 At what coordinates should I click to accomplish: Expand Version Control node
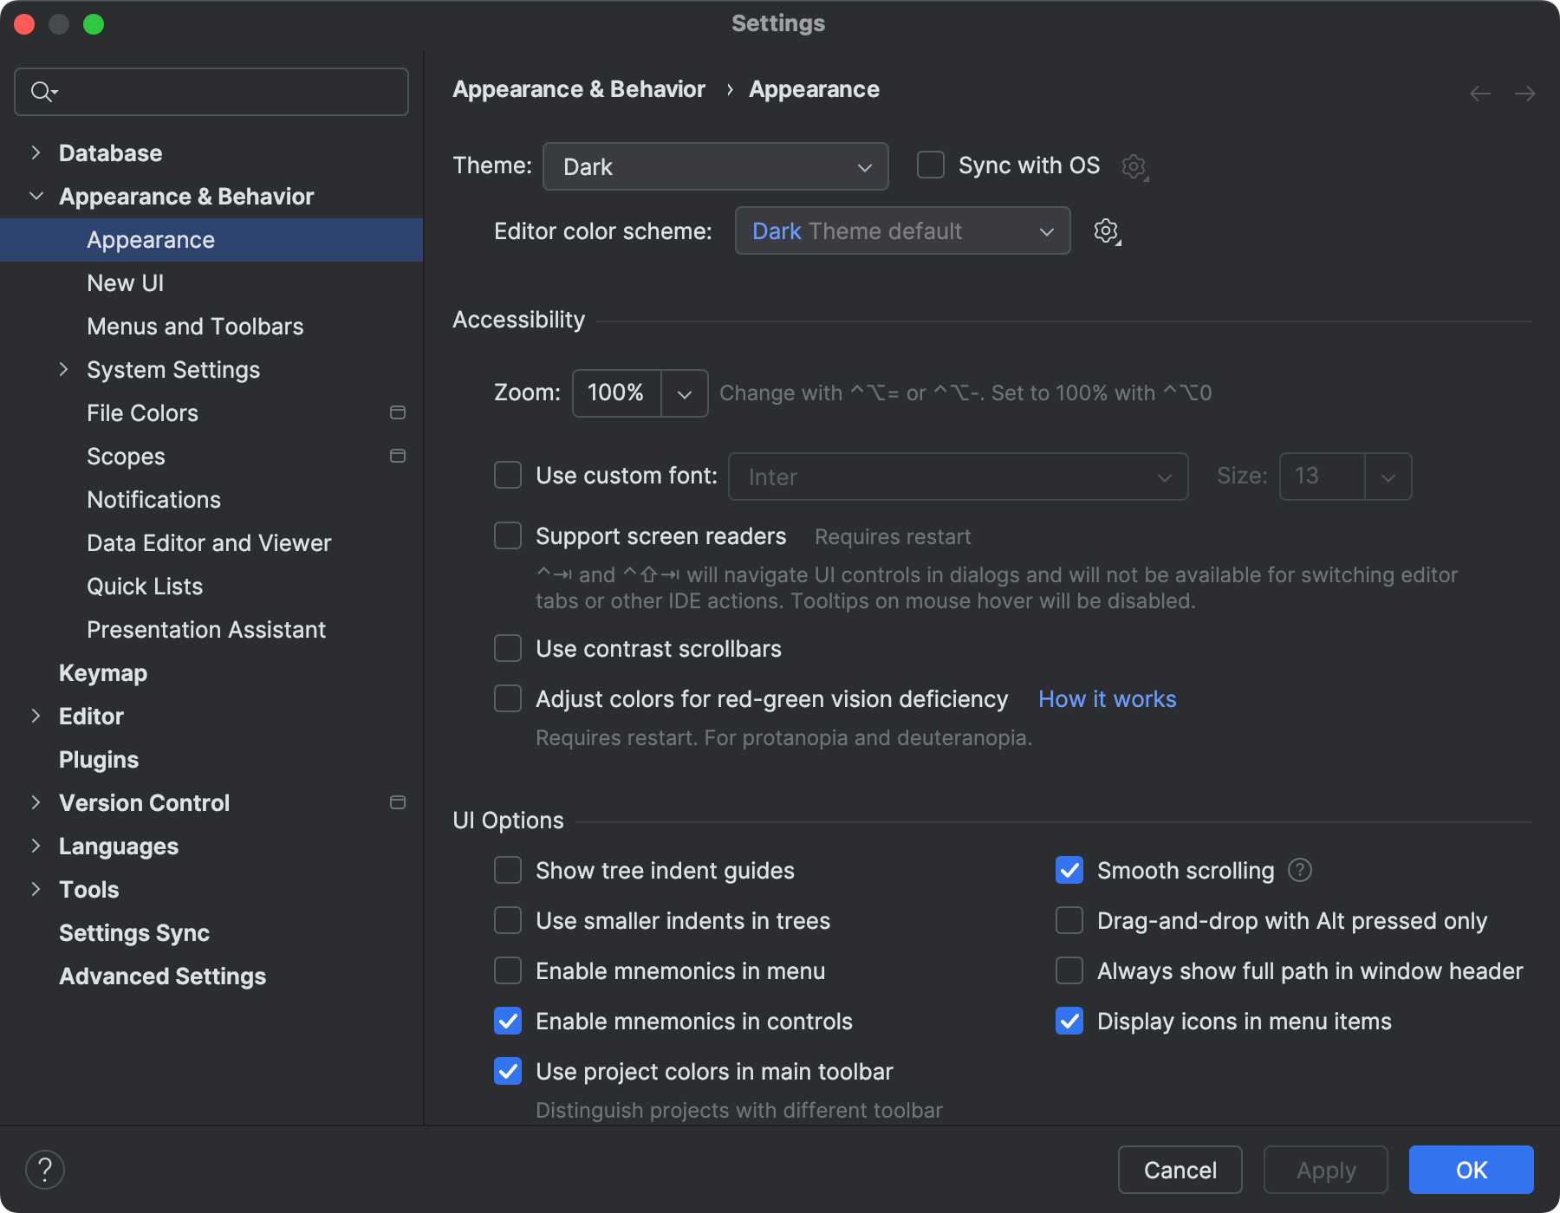[x=36, y=802]
